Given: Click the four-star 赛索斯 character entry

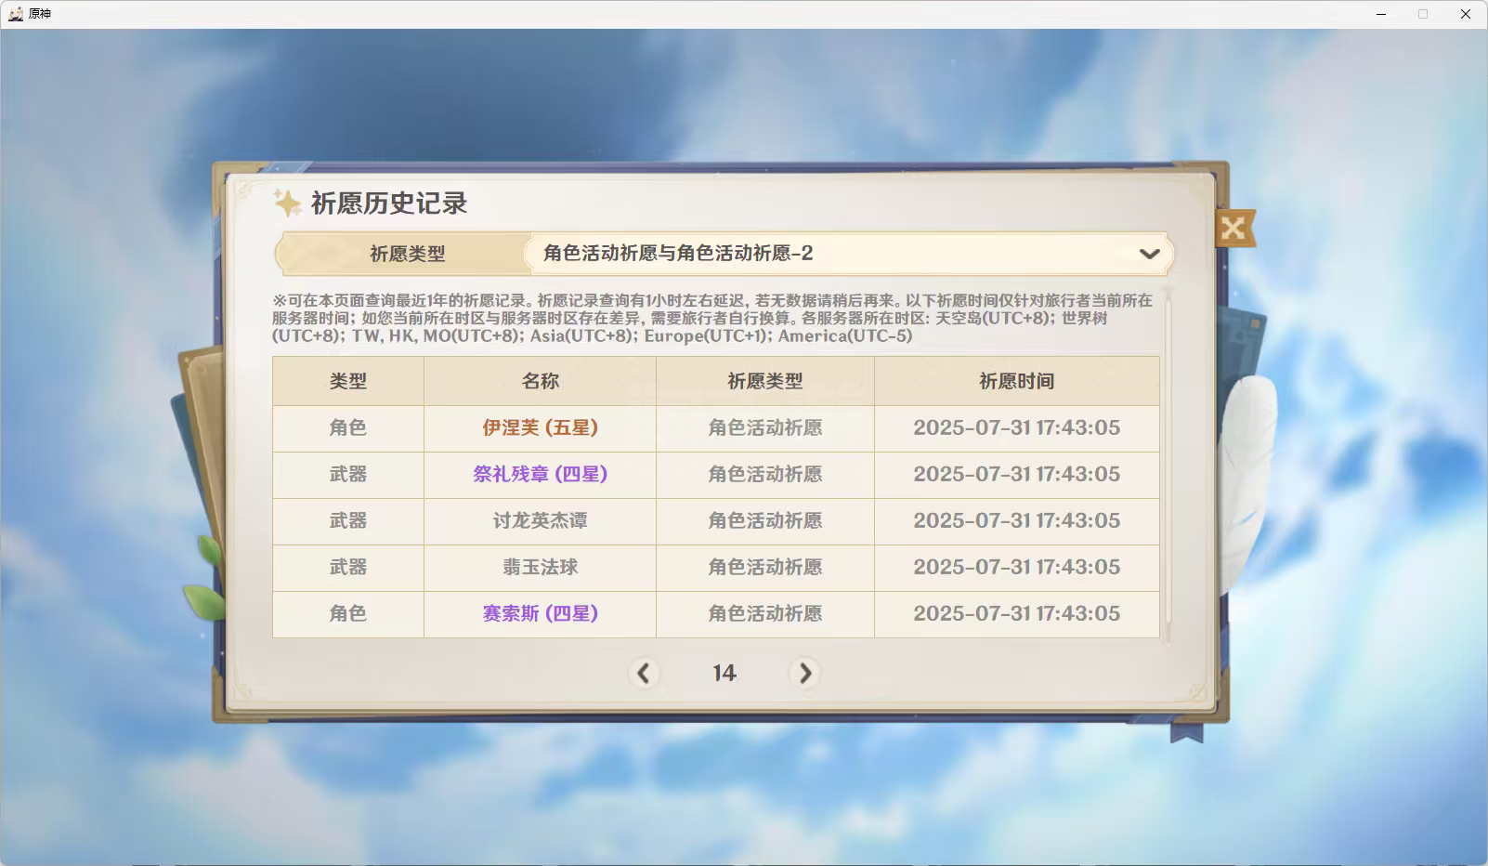Looking at the screenshot, I should pos(540,613).
